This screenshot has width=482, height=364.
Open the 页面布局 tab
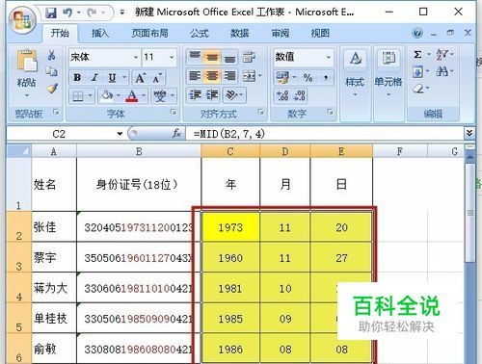point(149,33)
